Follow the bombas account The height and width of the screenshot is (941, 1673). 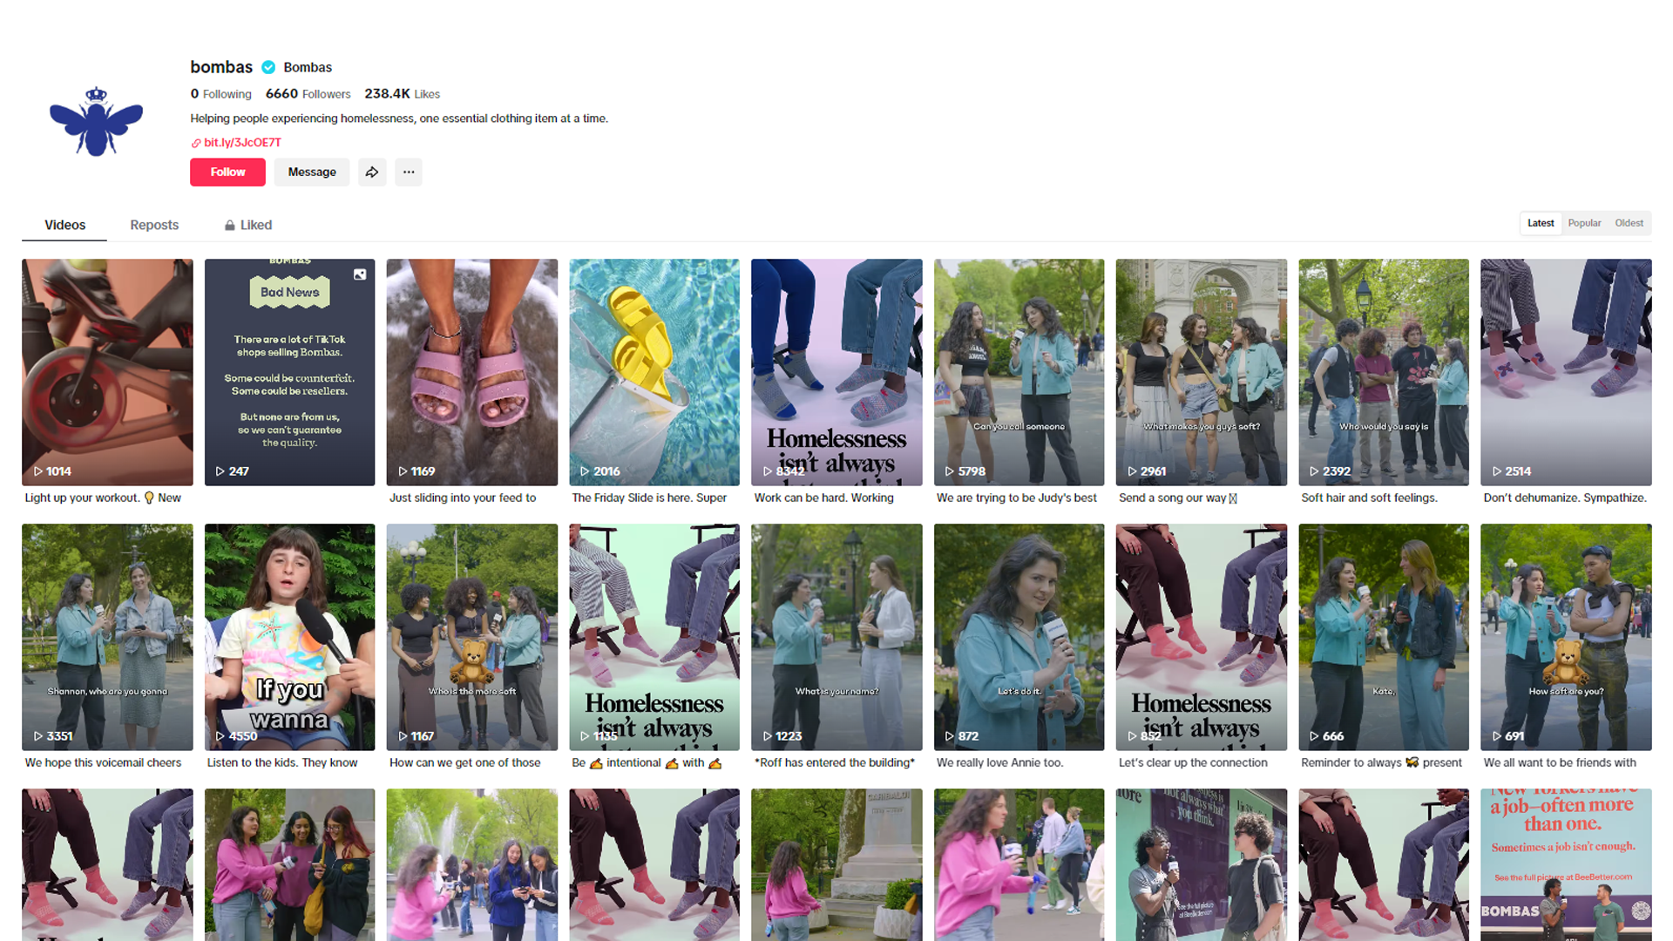pos(227,172)
